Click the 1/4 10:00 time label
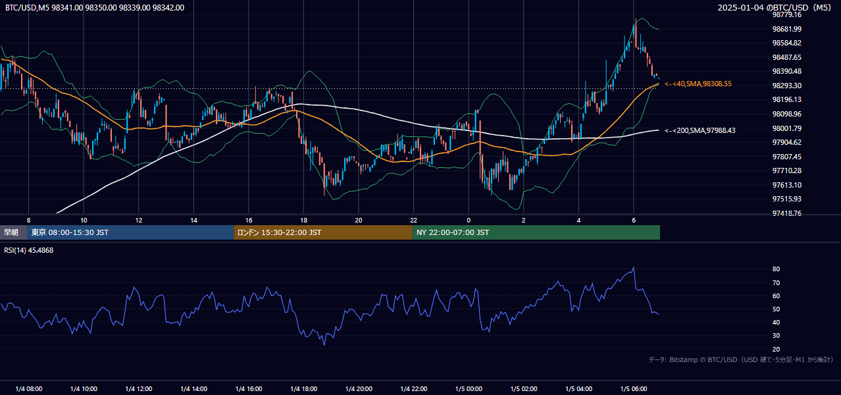Screen dimensions: 841x395 click(x=84, y=388)
